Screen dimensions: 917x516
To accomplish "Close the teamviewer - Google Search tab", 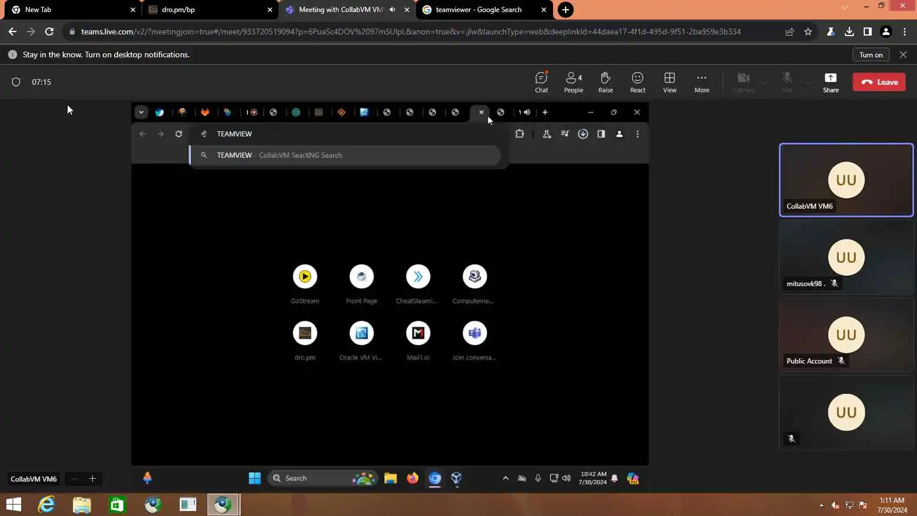I will point(544,10).
